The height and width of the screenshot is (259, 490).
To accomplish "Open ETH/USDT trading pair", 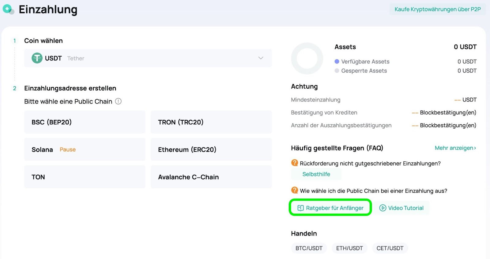I will pos(349,248).
